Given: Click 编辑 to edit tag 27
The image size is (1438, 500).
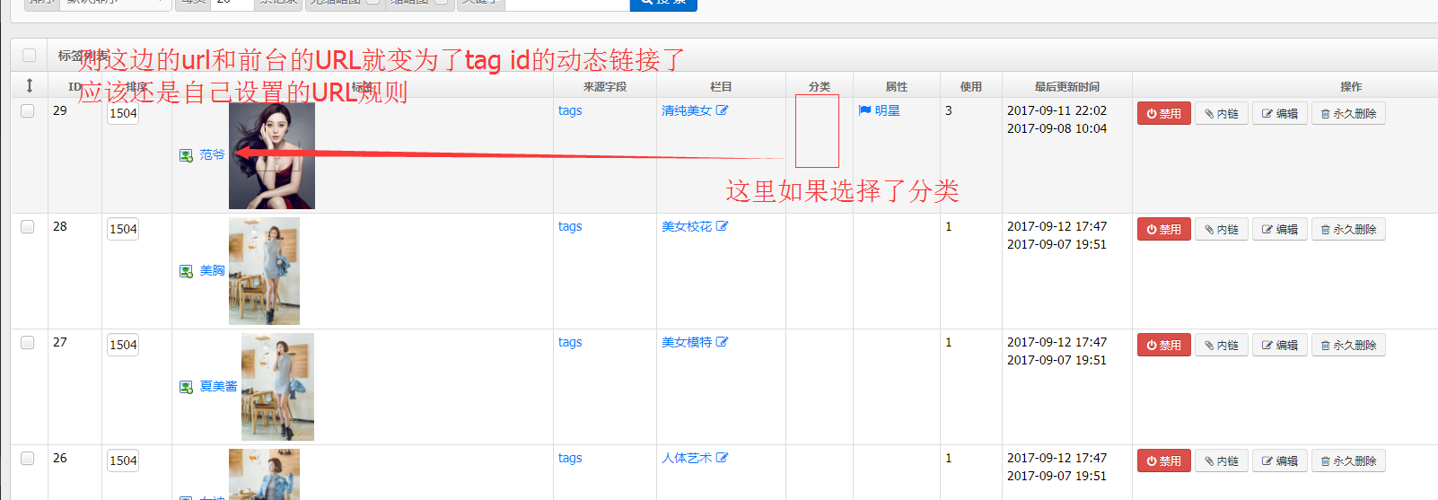Looking at the screenshot, I should pos(1280,346).
